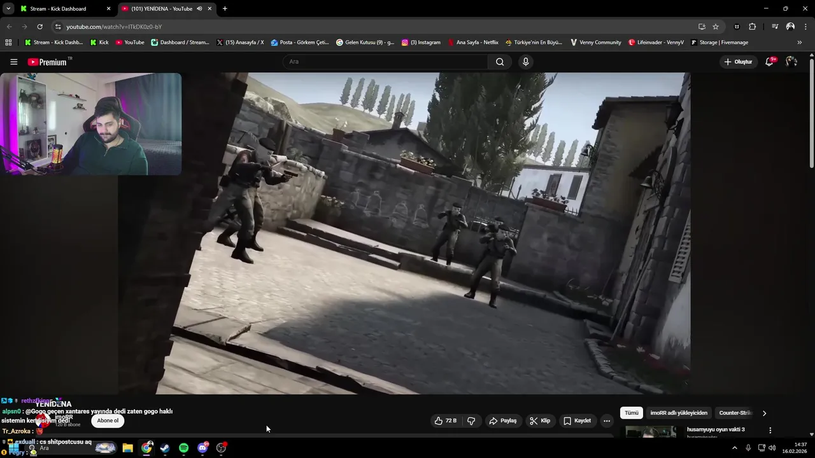Select the Tümü filter chip
Image resolution: width=815 pixels, height=458 pixels.
pyautogui.click(x=631, y=413)
